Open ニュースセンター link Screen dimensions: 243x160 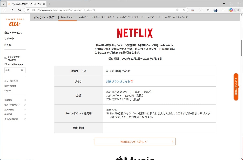click(x=12, y=81)
